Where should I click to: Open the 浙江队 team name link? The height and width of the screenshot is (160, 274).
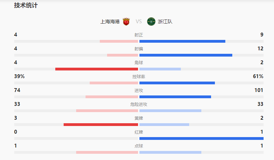(165, 22)
